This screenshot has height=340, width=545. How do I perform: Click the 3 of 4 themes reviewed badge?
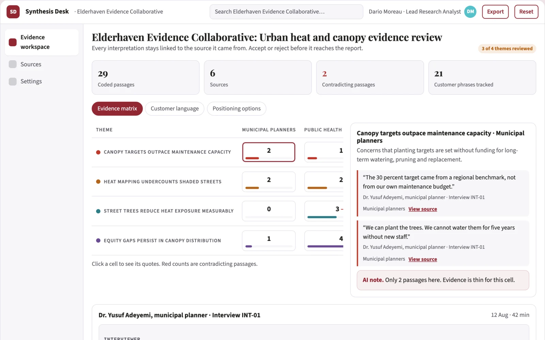pos(507,49)
